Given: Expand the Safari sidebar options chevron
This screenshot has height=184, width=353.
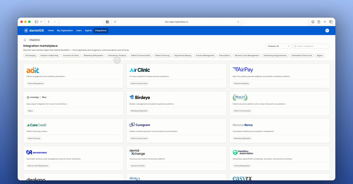Looking at the screenshot, I should pyautogui.click(x=41, y=22).
